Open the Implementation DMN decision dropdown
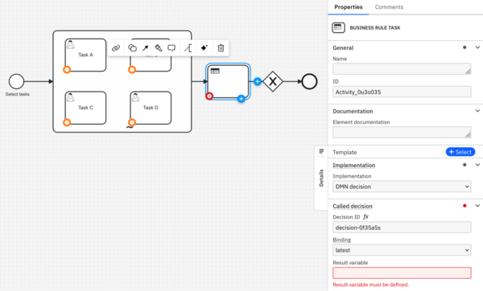This screenshot has height=291, width=483. [402, 186]
